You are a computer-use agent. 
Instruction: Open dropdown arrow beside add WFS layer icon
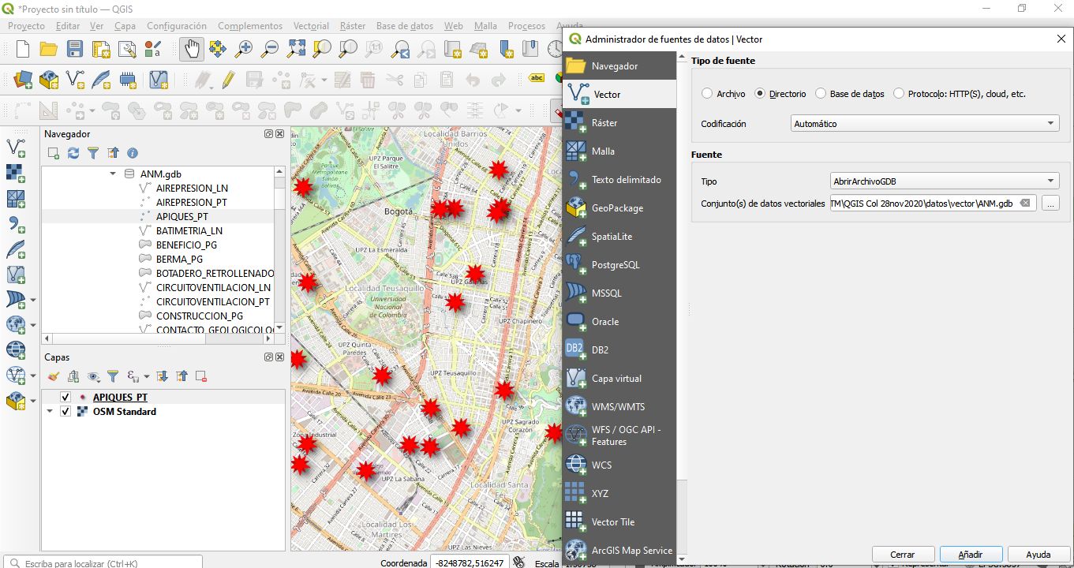click(x=33, y=376)
